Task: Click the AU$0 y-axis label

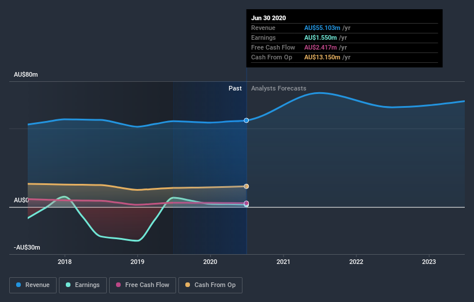Action: point(21,201)
